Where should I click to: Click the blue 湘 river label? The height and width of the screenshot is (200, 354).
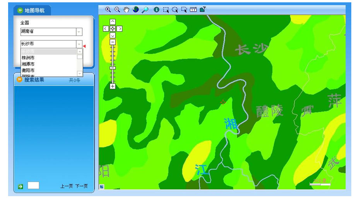click(x=231, y=124)
